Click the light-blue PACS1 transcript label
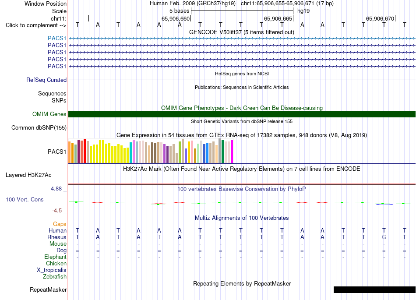 (57, 39)
